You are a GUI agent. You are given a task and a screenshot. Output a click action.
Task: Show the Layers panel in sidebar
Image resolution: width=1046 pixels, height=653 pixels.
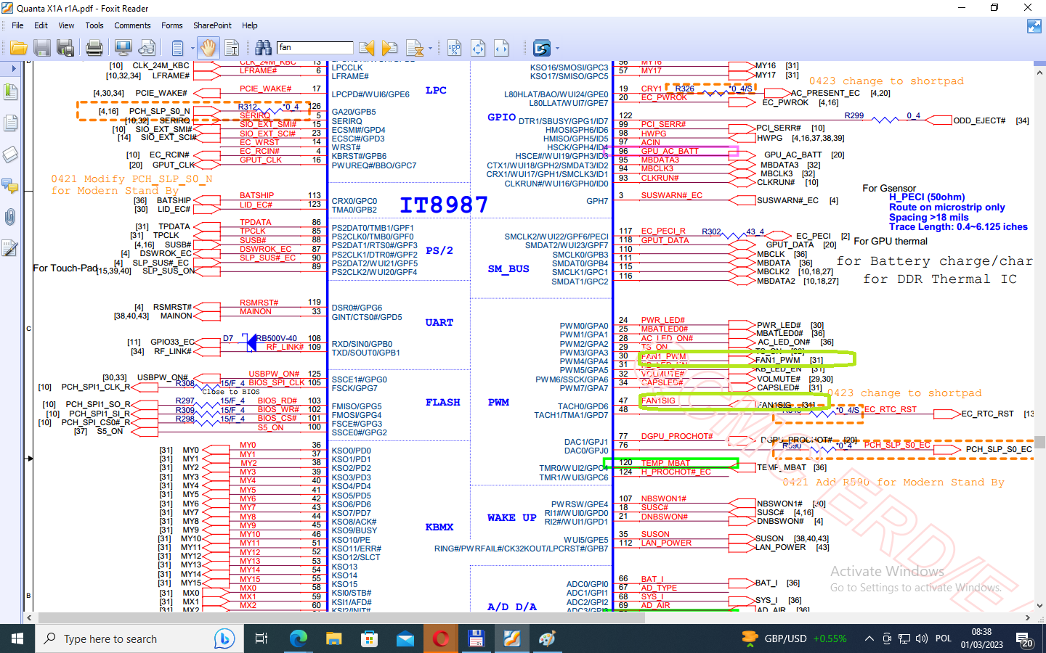tap(11, 155)
